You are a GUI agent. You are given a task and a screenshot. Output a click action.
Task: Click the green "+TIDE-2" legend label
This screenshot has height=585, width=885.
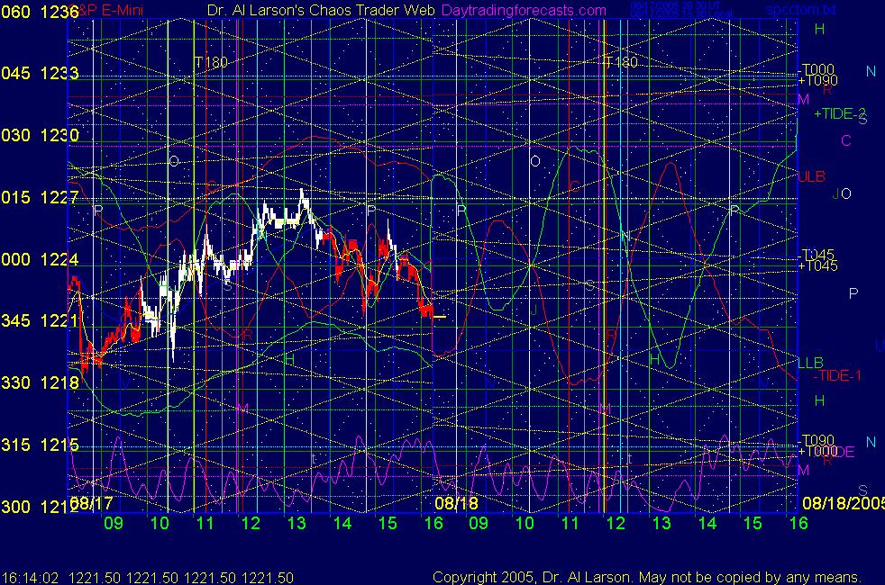click(x=839, y=113)
